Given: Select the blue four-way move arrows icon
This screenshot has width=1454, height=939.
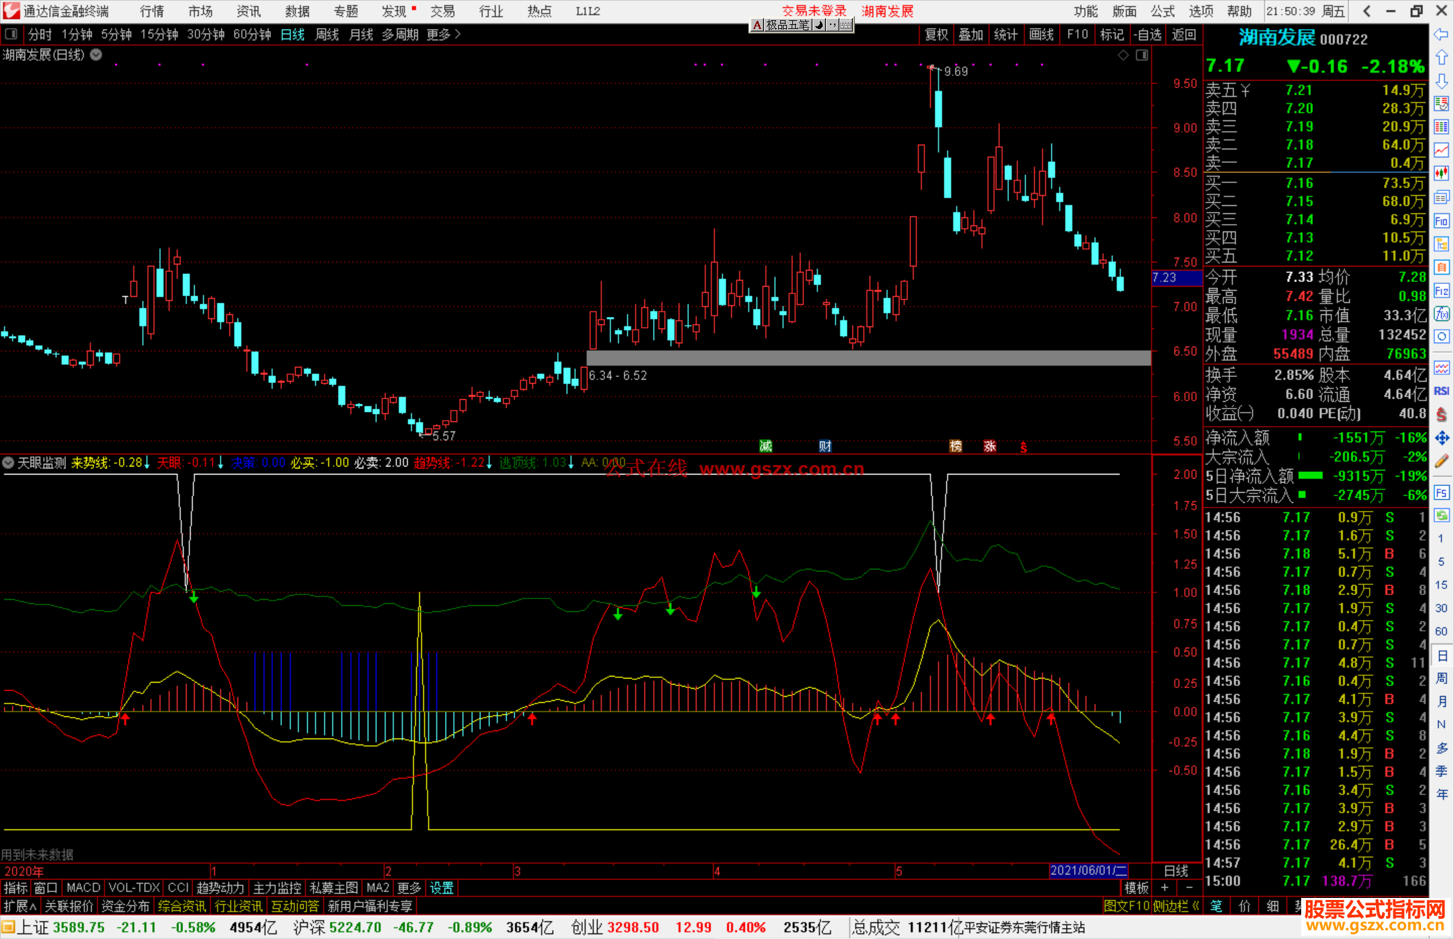Looking at the screenshot, I should (x=1441, y=438).
